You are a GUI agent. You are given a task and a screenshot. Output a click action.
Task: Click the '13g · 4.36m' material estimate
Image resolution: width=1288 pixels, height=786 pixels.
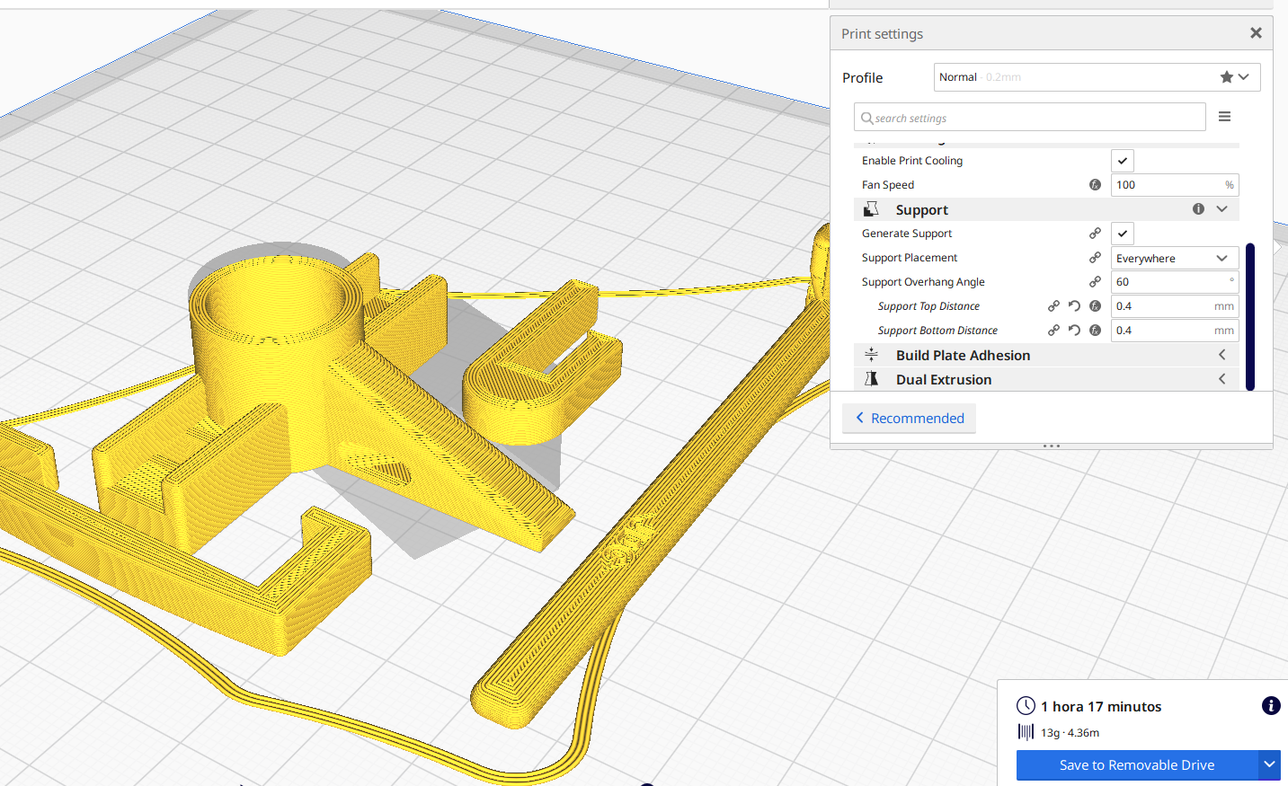pos(1070,733)
